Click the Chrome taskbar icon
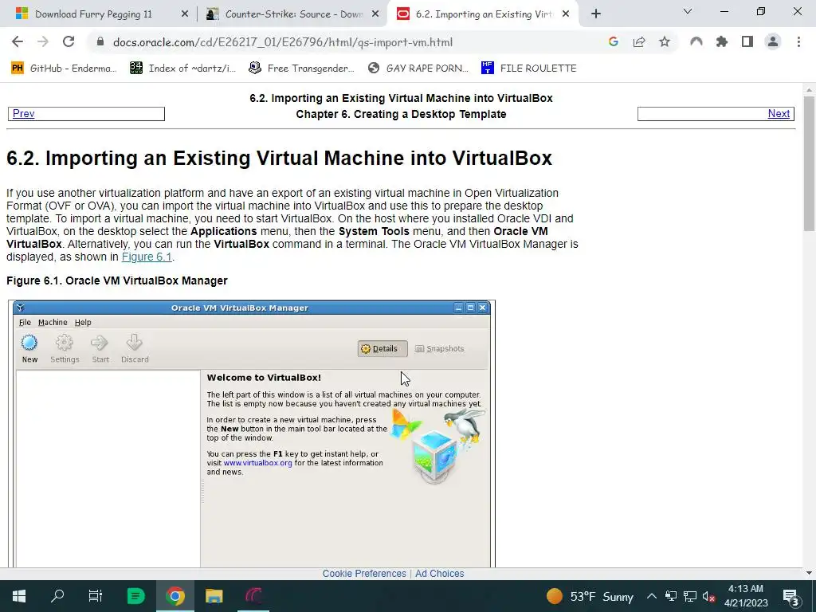 [175, 596]
